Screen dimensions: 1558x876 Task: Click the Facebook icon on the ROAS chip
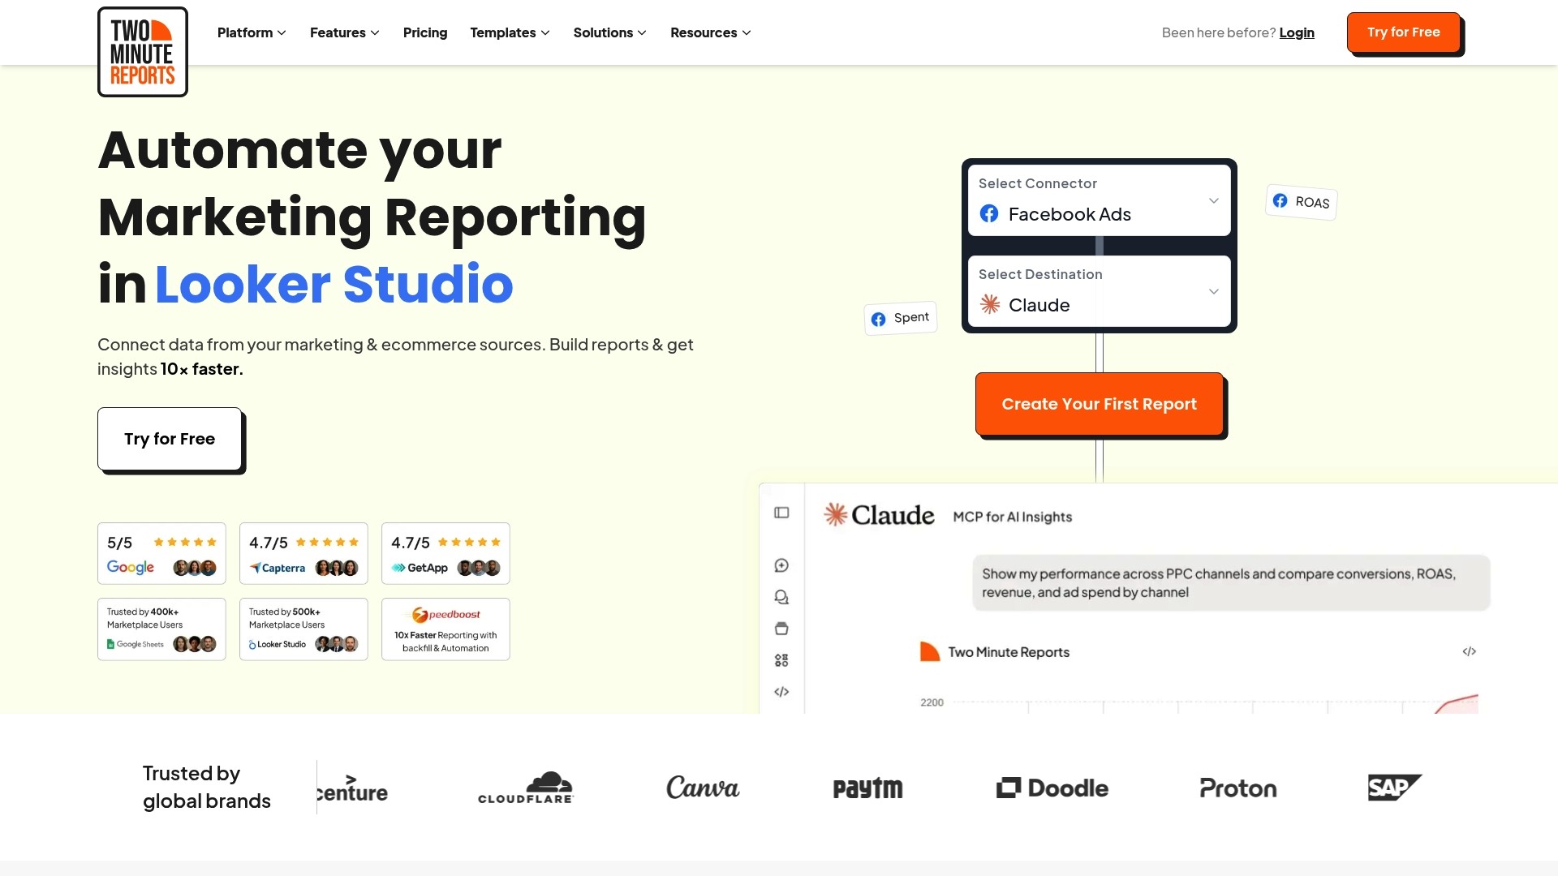pos(1280,200)
